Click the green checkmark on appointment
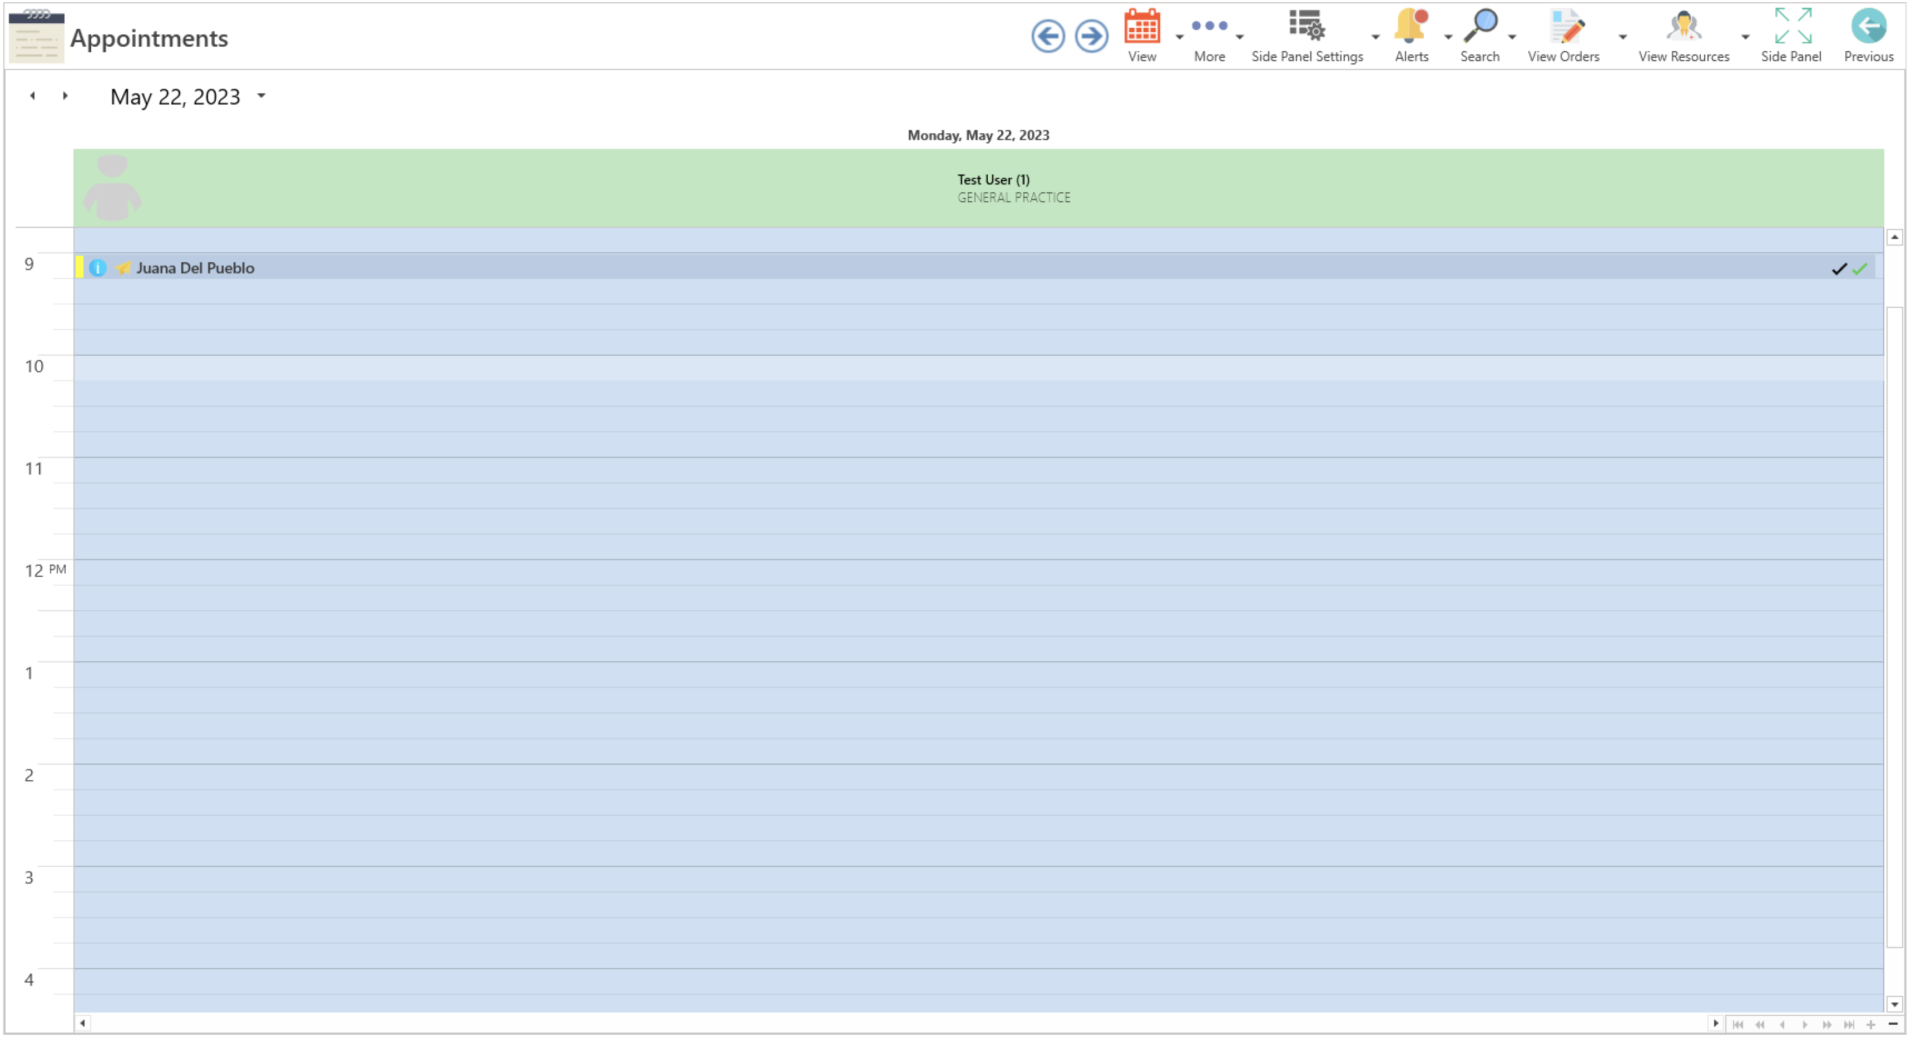The image size is (1911, 1037). tap(1859, 269)
